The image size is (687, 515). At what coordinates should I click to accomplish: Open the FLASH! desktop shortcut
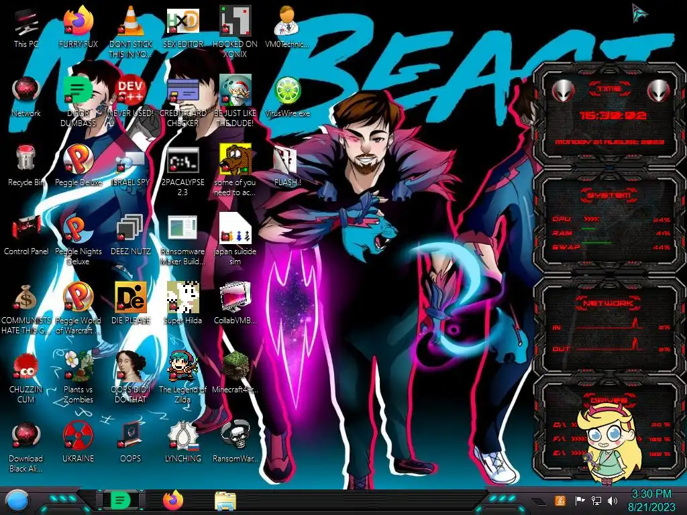[x=287, y=166]
